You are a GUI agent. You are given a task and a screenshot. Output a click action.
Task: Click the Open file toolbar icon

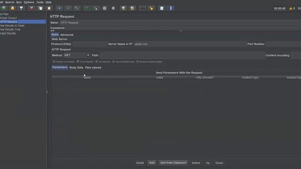coord(13,8)
